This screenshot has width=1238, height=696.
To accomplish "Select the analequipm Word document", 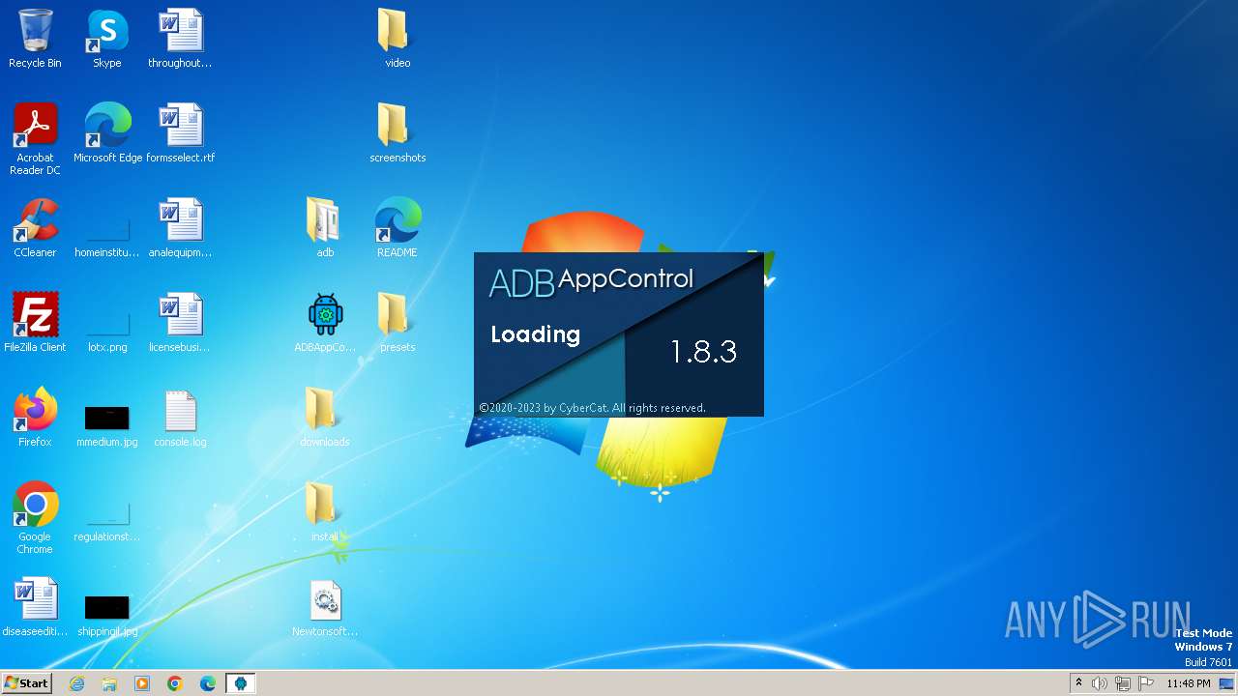I will click(180, 228).
